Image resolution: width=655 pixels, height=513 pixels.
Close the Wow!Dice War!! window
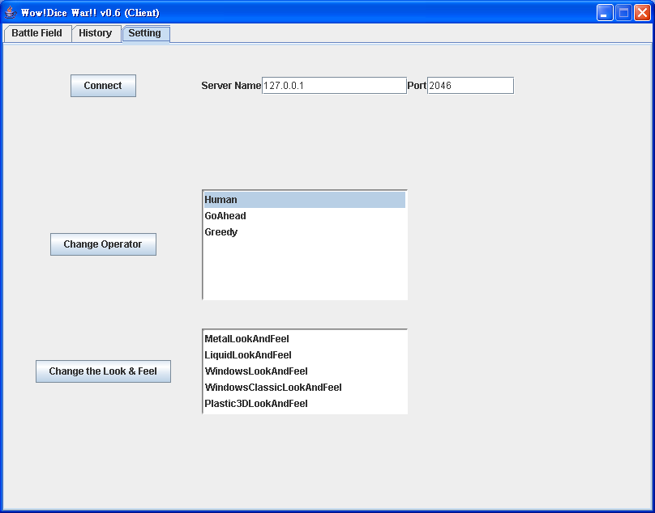pyautogui.click(x=642, y=12)
